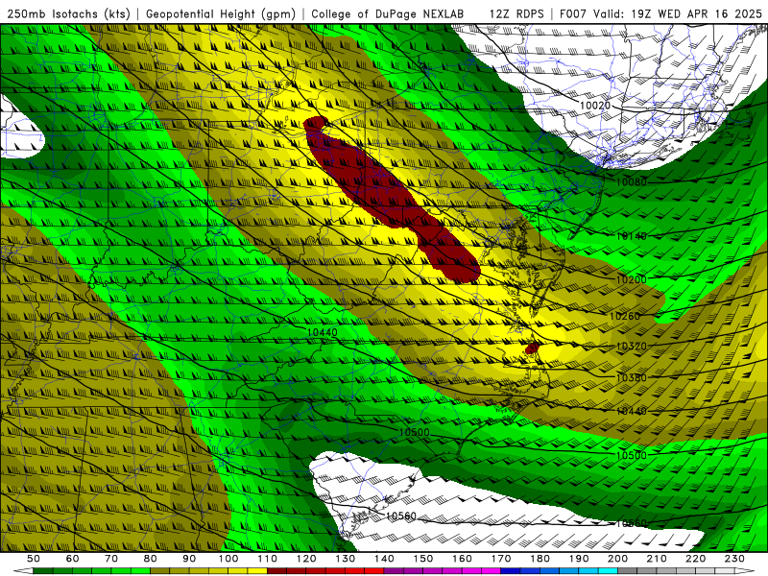Click the 120 knot label on color scale

pos(306,559)
